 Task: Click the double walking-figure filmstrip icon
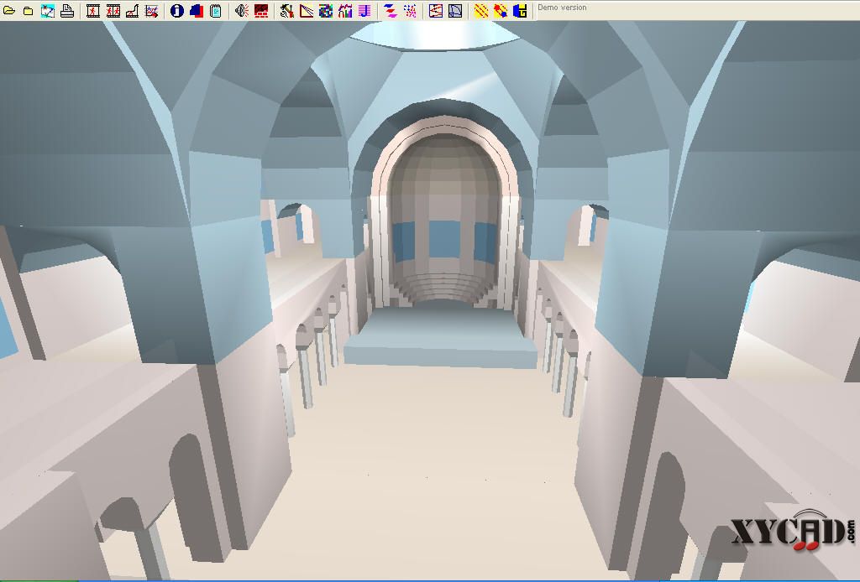coord(113,10)
